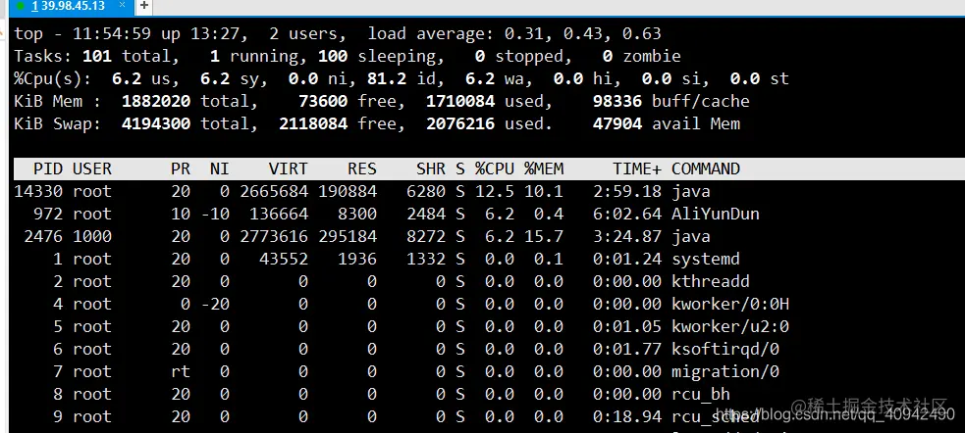Select the kworker/0:0H command name

pos(730,304)
